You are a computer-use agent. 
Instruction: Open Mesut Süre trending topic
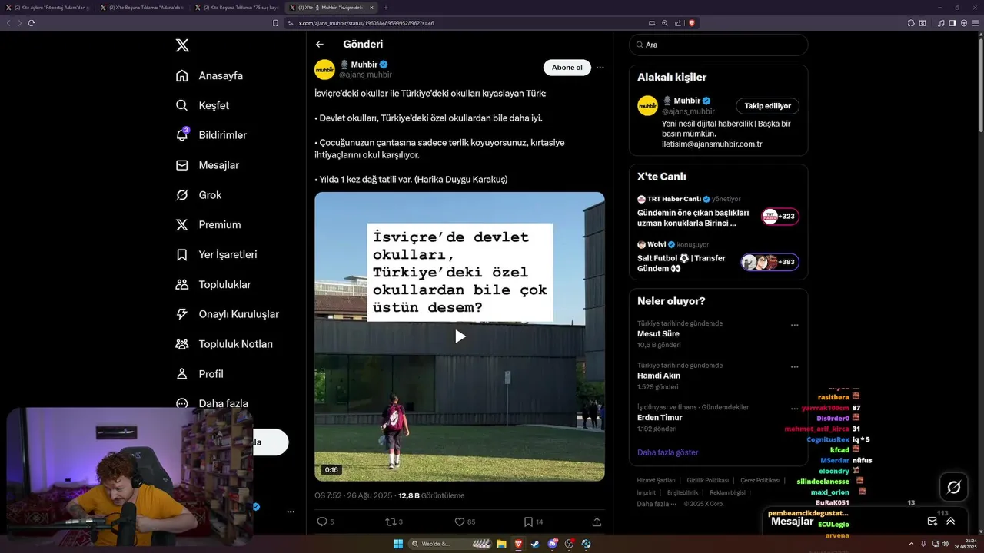point(658,334)
